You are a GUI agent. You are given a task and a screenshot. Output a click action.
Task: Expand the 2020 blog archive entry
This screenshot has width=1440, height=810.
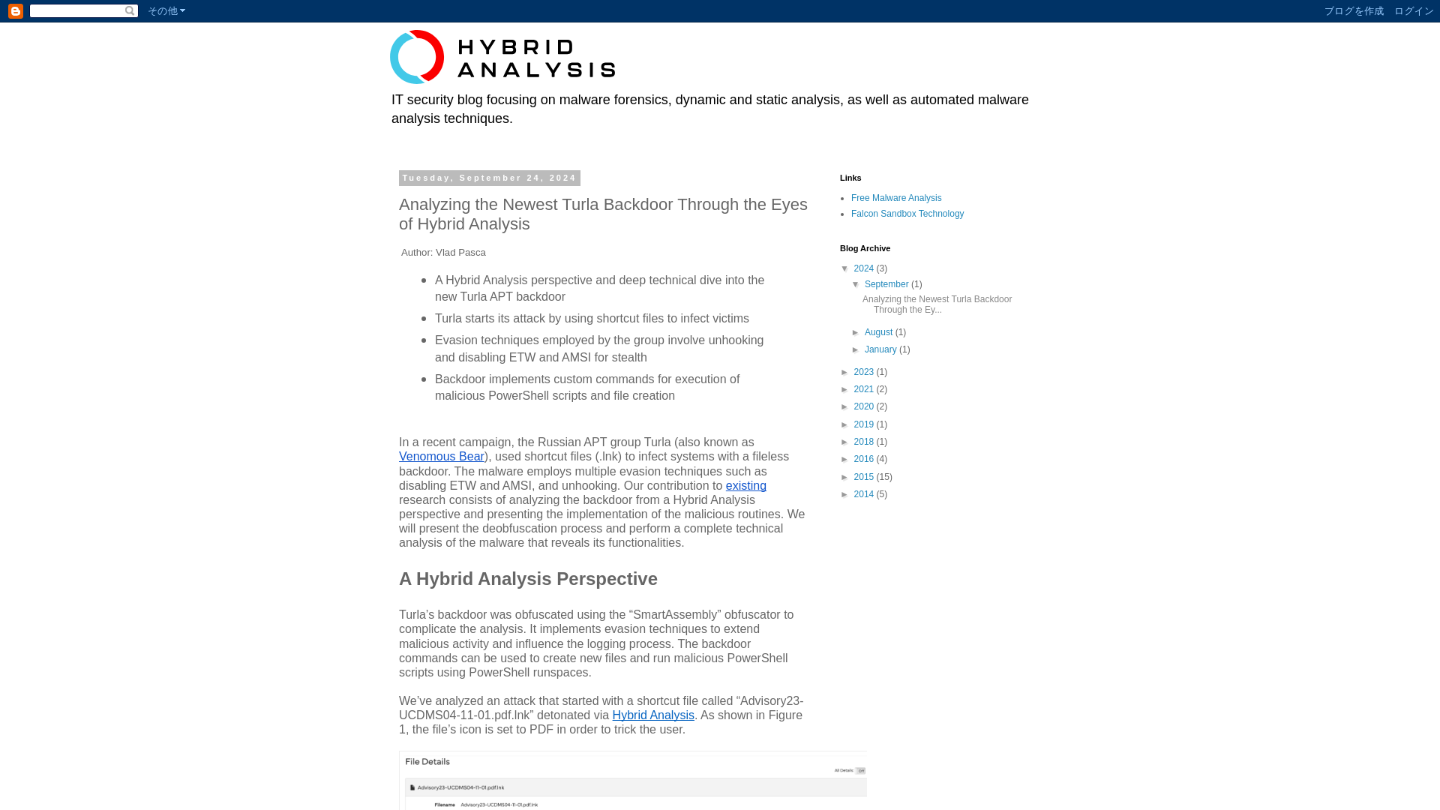pos(847,407)
